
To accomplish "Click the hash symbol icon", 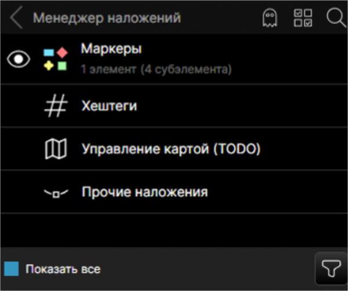I will coord(56,105).
